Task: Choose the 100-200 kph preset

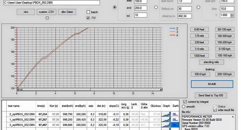Action: (225, 42)
